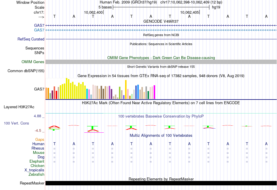
Task: Open the RefSeq Curated track label
Action: pos(31,39)
